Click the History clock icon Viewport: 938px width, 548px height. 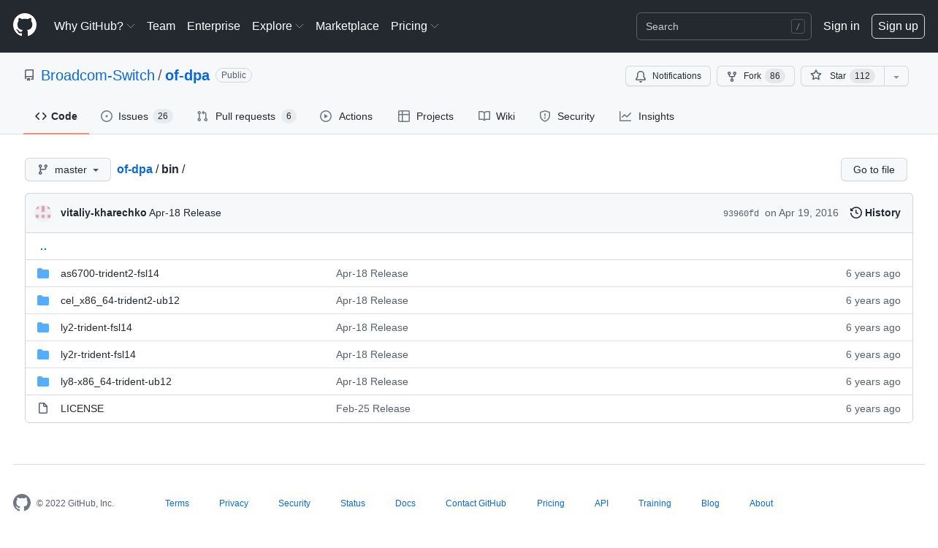856,213
